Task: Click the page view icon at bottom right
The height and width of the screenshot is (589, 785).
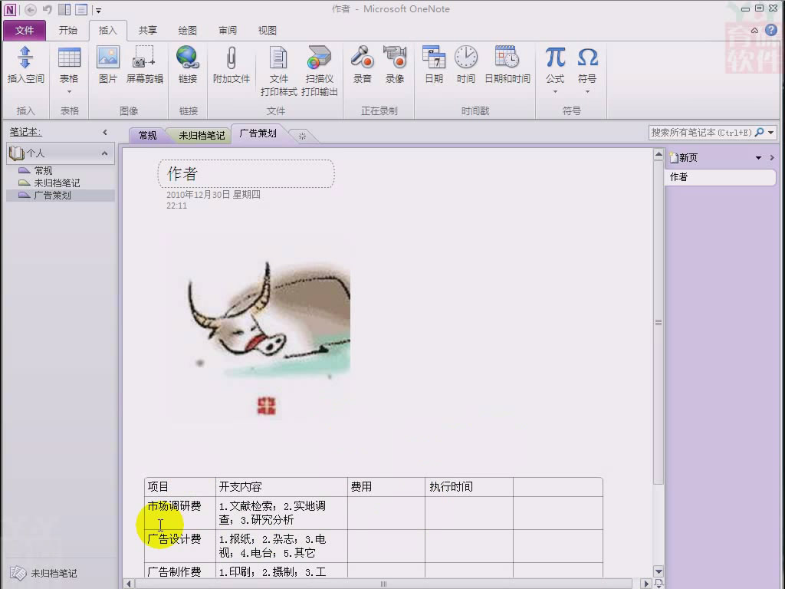Action: [659, 584]
